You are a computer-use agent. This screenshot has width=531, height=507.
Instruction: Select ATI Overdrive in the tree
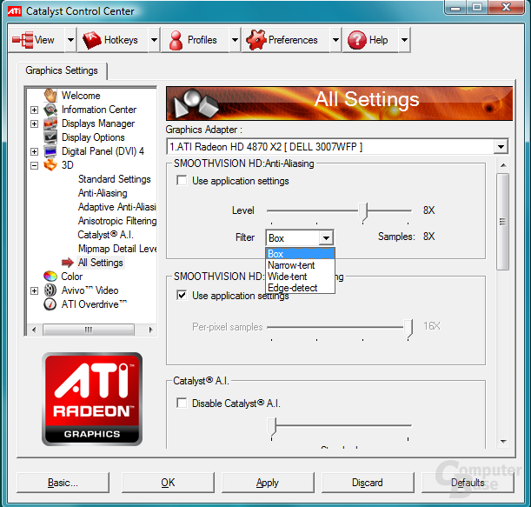[x=94, y=304]
